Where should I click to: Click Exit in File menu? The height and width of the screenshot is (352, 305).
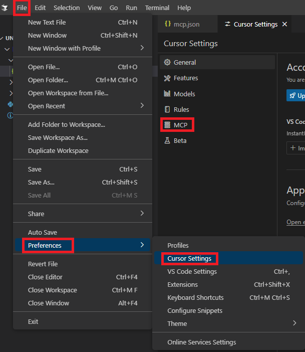point(83,322)
